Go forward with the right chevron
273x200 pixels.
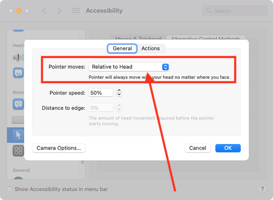(59, 10)
